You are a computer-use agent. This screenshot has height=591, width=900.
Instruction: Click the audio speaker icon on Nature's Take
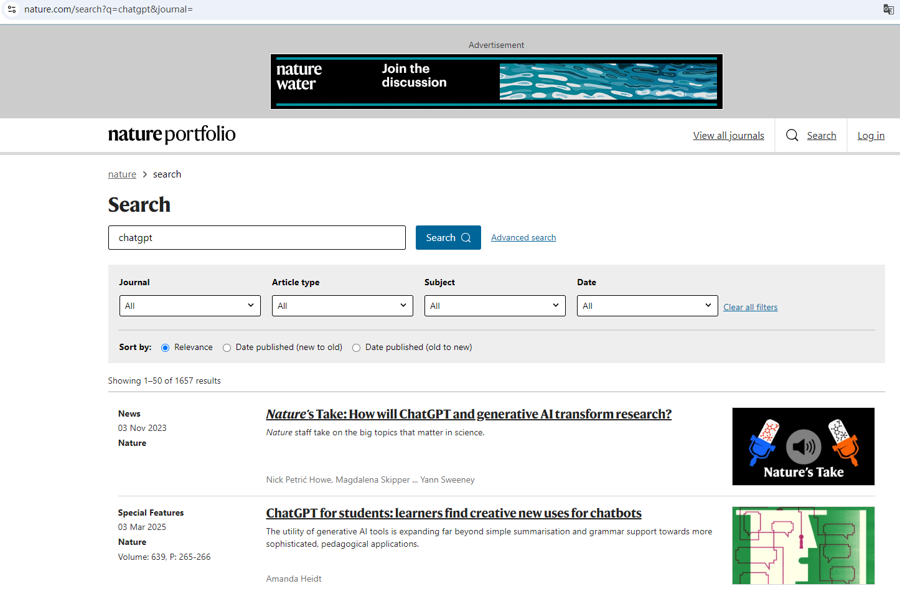pyautogui.click(x=804, y=447)
